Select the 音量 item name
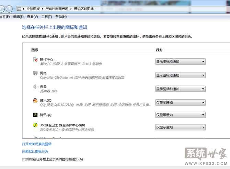 click(x=43, y=87)
